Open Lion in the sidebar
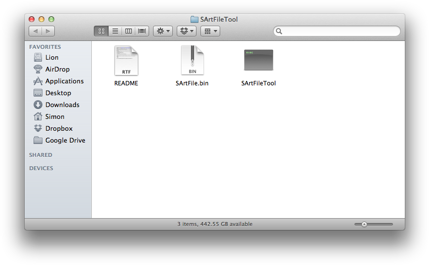Image resolution: width=429 pixels, height=265 pixels. pyautogui.click(x=58, y=57)
